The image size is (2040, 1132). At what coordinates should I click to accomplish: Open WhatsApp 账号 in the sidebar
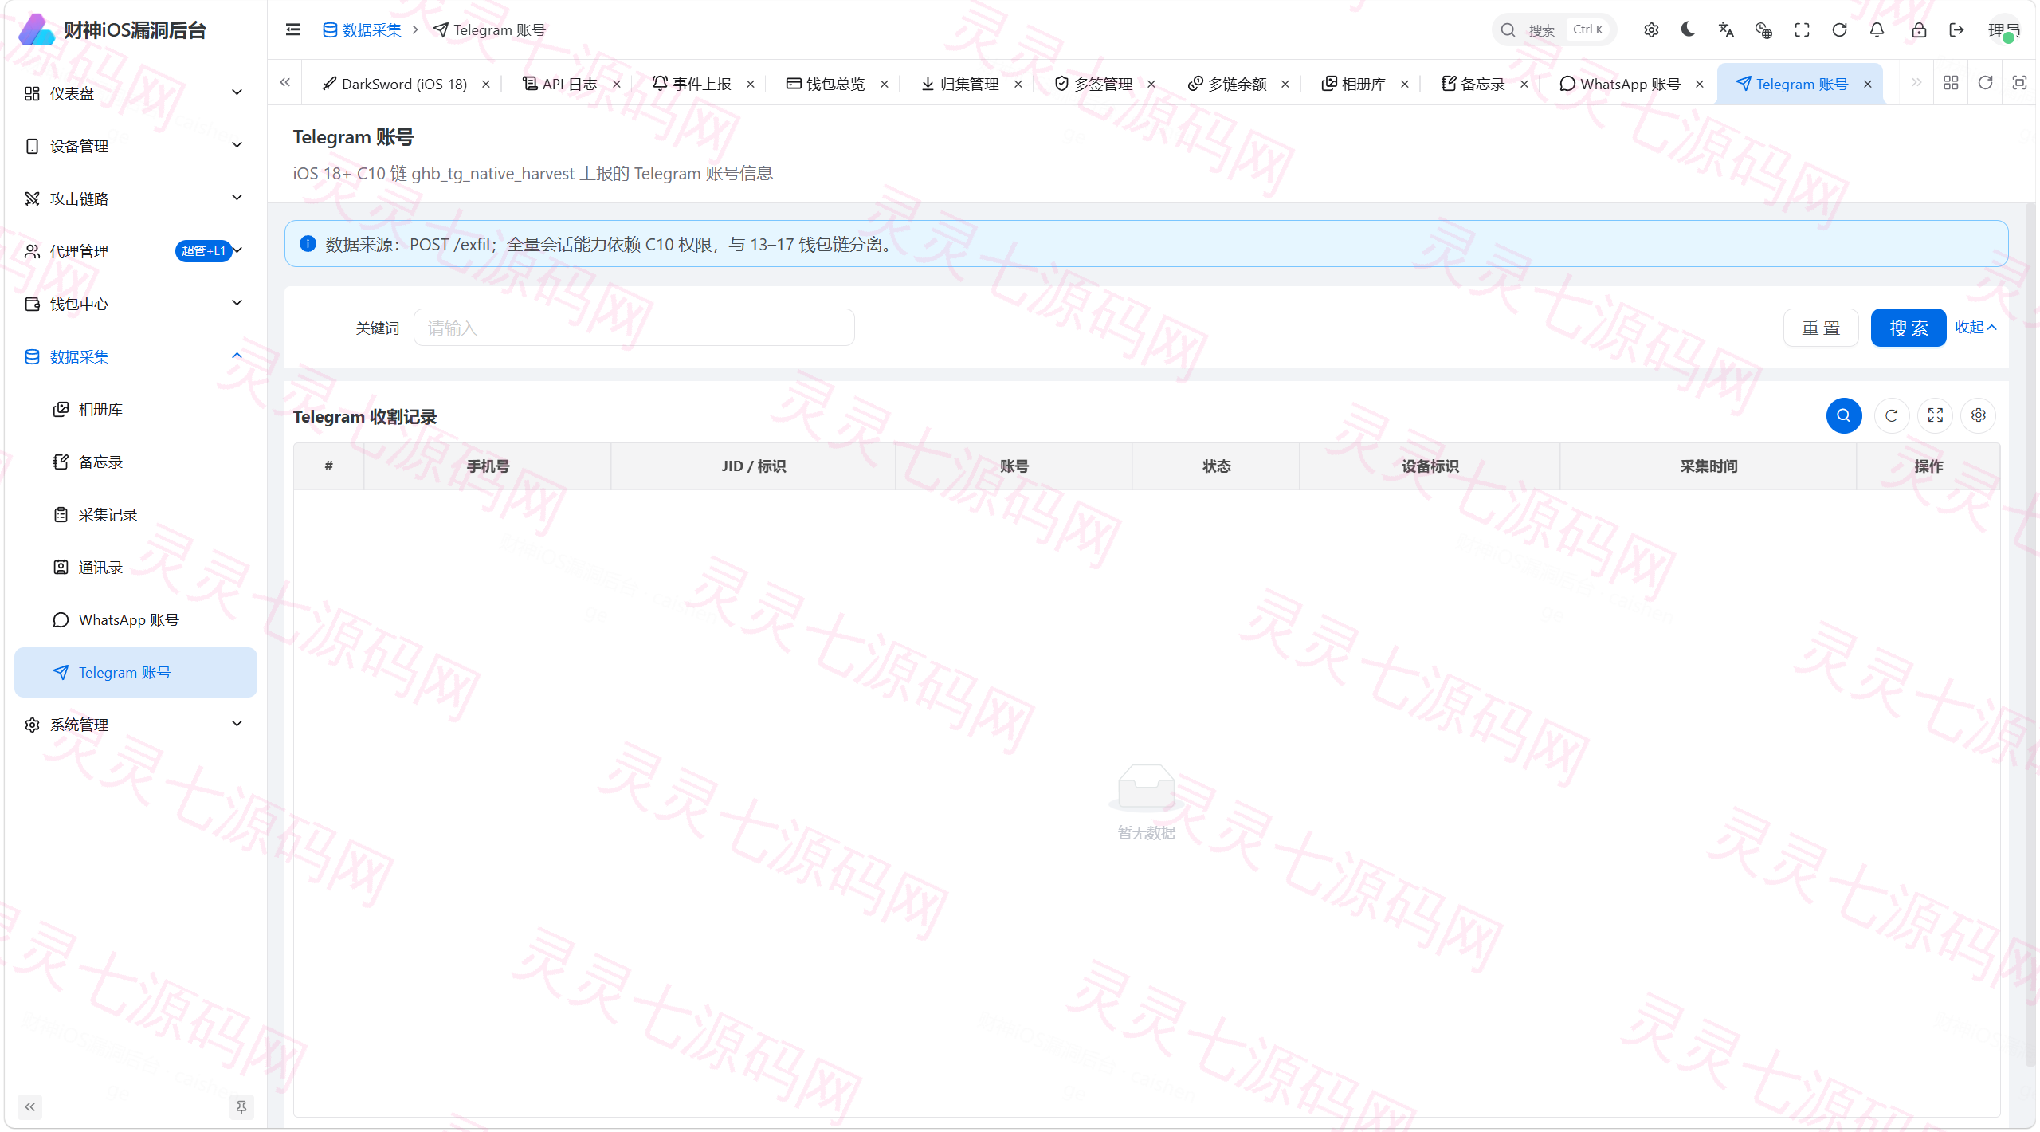[135, 619]
